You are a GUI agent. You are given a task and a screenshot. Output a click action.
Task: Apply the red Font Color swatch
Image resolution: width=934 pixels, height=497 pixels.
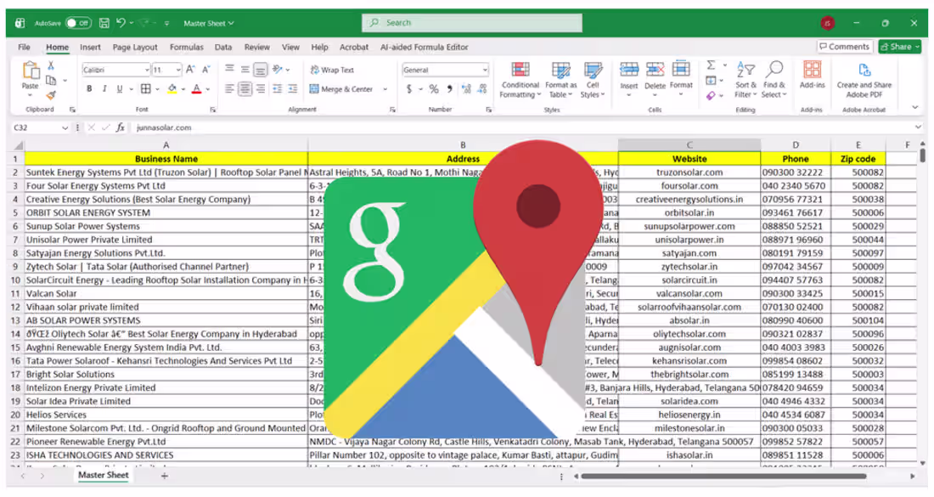(x=197, y=89)
